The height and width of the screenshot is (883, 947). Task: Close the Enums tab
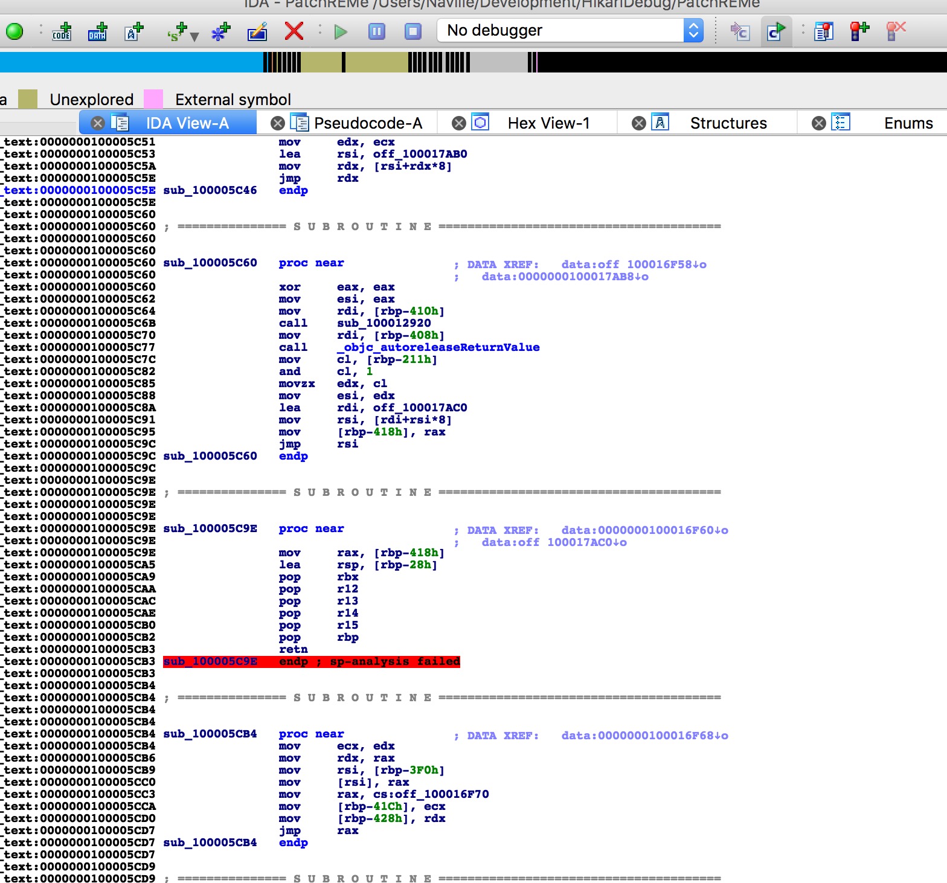coord(819,123)
